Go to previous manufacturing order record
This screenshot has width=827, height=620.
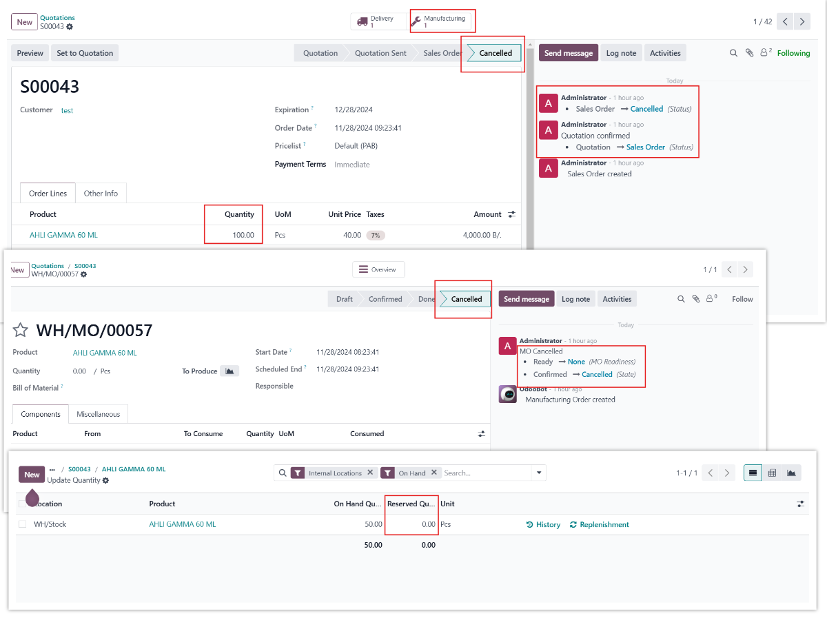pyautogui.click(x=729, y=269)
